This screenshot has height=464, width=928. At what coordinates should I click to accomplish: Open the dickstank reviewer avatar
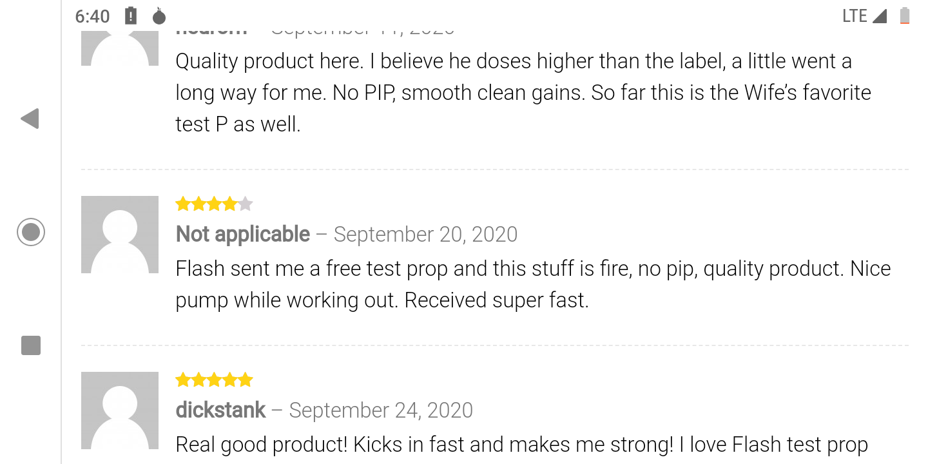coord(120,411)
